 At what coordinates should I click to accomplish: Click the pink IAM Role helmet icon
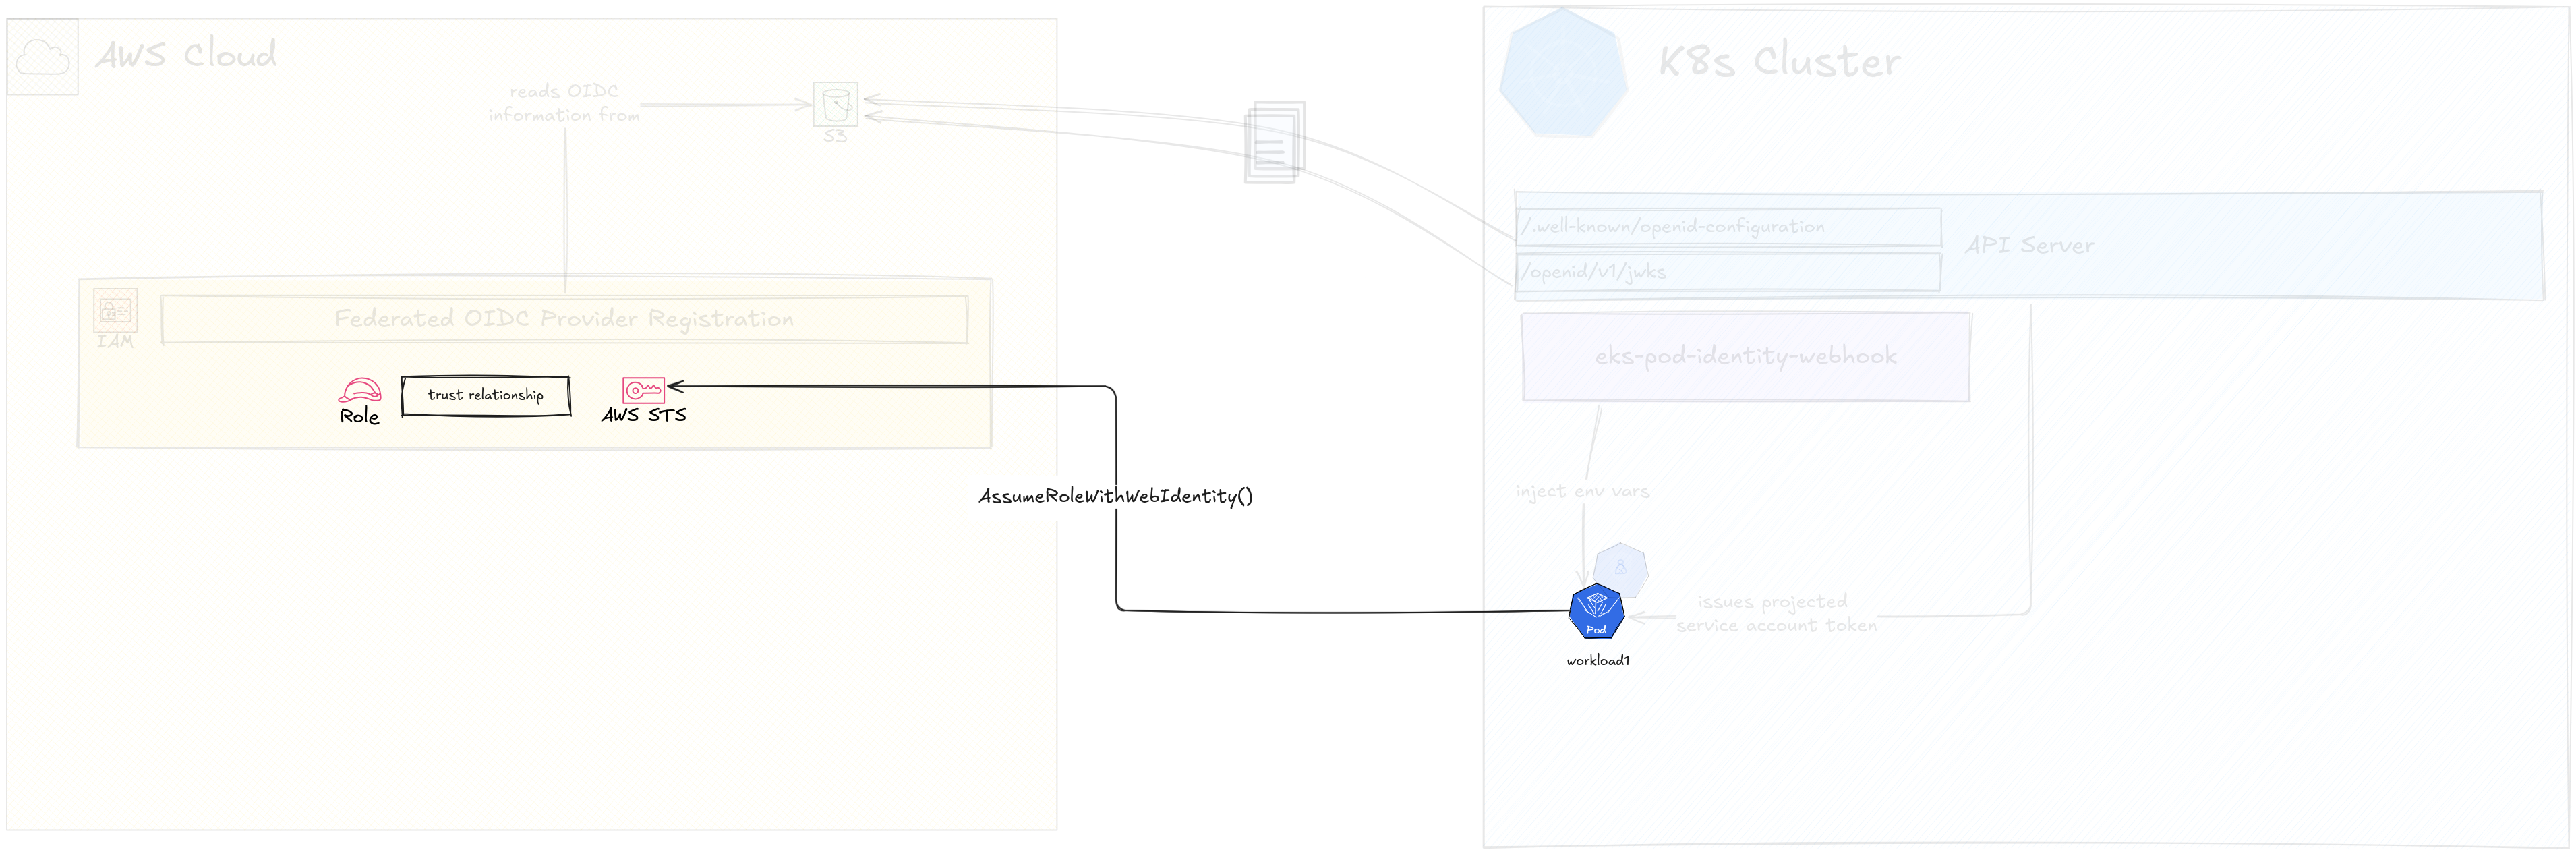coord(360,390)
